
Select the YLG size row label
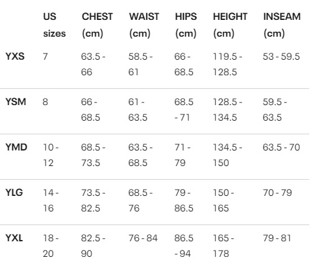pyautogui.click(x=14, y=193)
